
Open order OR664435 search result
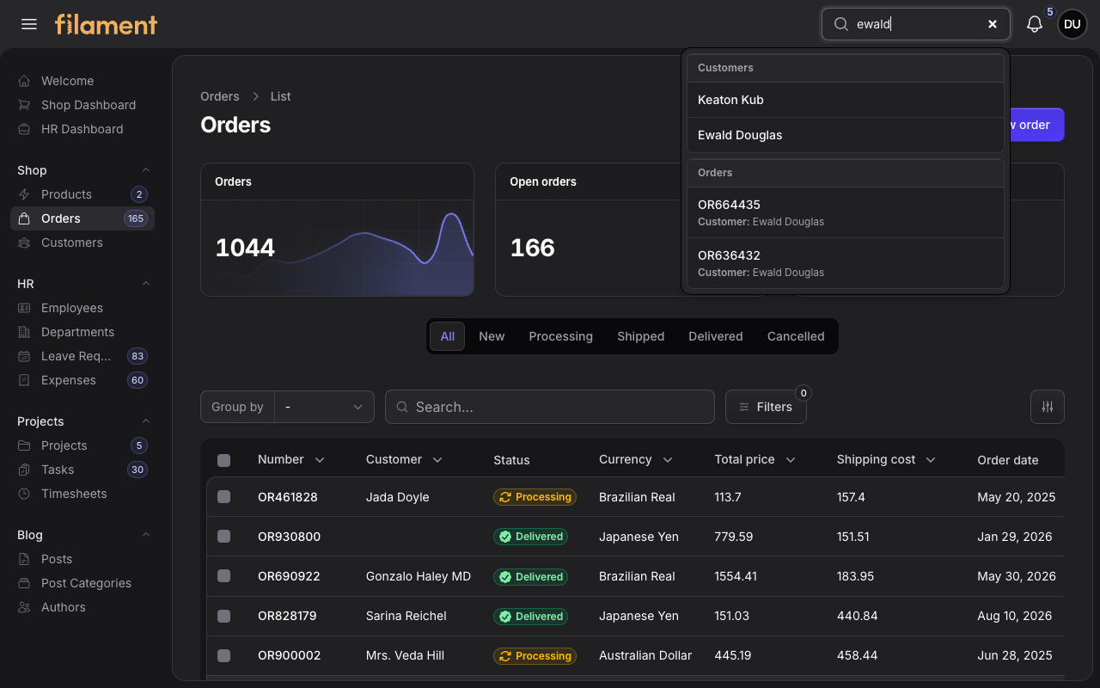(846, 212)
